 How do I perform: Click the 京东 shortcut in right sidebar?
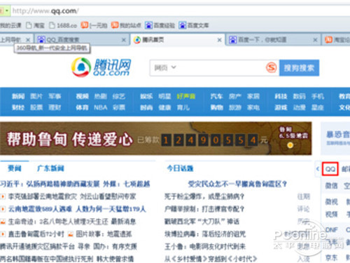[x=331, y=258]
